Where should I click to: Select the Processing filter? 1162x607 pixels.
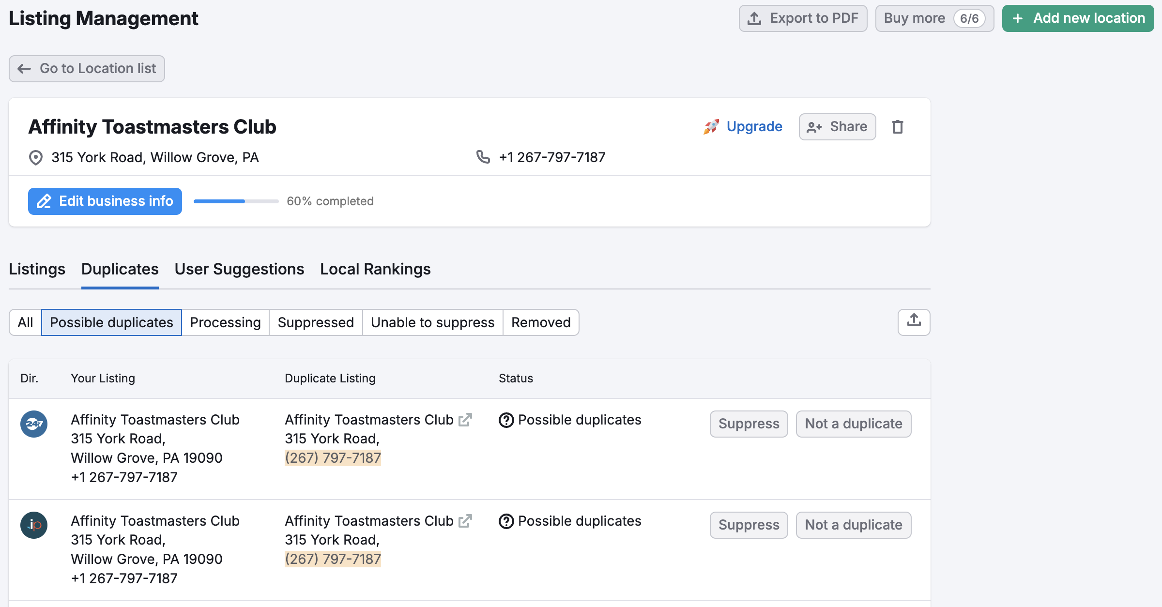[225, 322]
